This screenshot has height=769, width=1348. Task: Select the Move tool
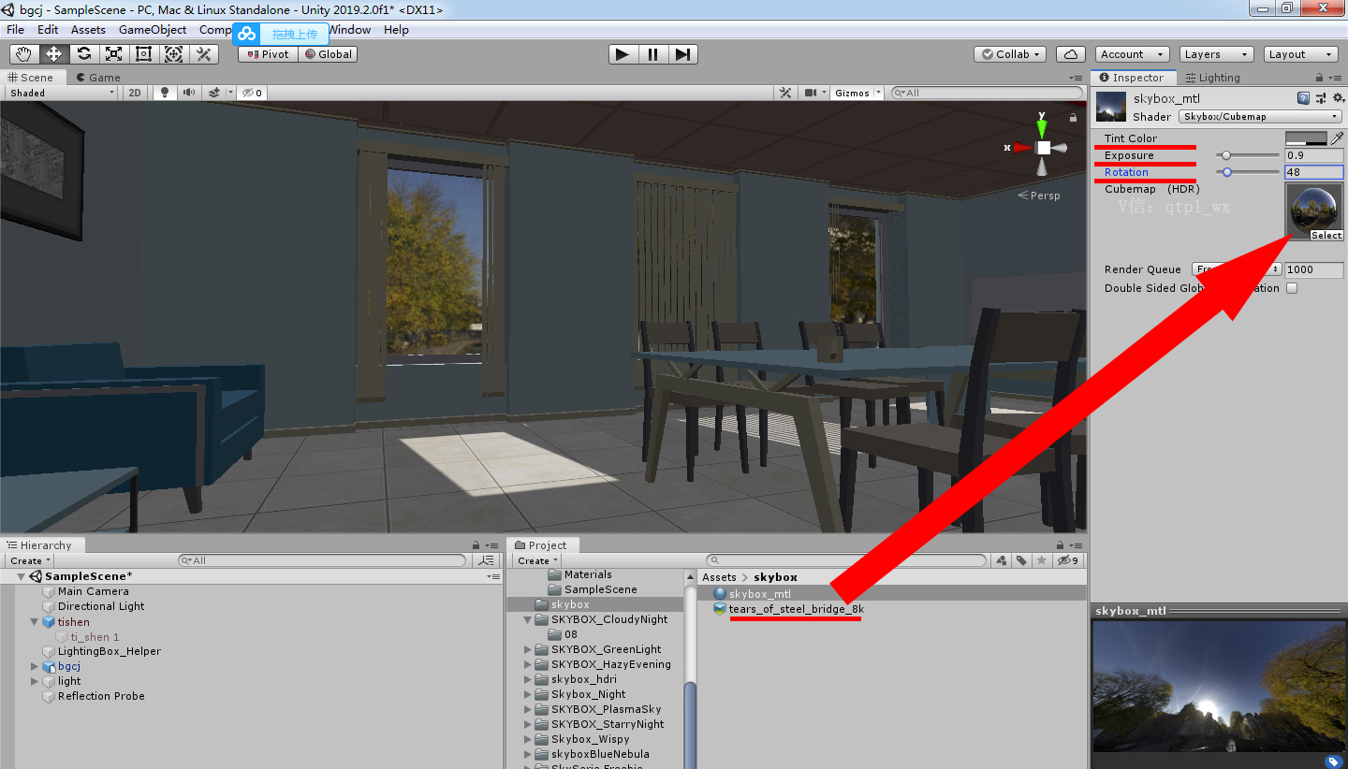pos(53,54)
